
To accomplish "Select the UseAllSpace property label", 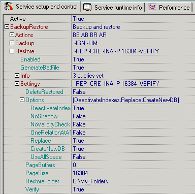I will 46,157.
